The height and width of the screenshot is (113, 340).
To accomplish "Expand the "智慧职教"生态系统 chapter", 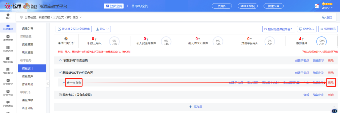I will tap(60, 61).
